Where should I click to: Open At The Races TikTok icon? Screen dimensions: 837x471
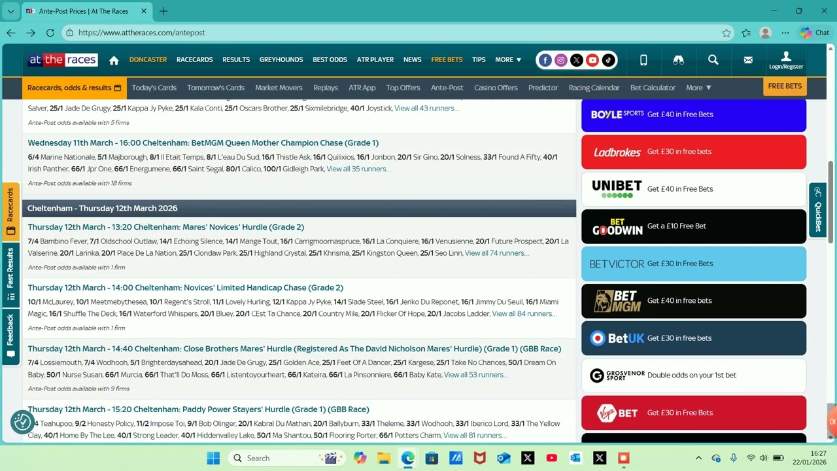[x=608, y=60]
